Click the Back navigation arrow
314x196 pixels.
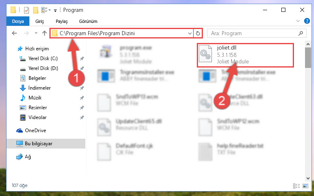(x=14, y=33)
